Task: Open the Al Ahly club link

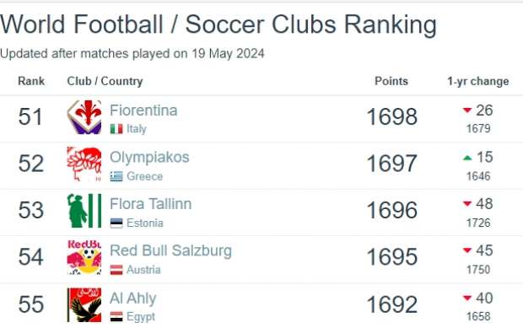Action: 133,298
